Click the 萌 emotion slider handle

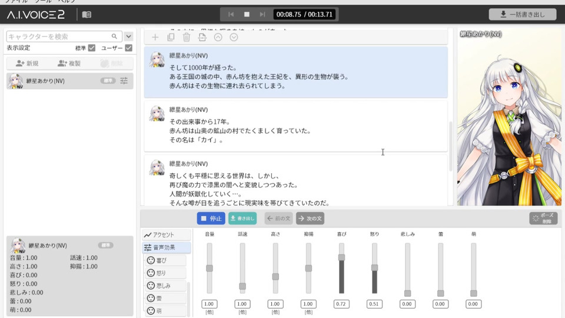(473, 293)
